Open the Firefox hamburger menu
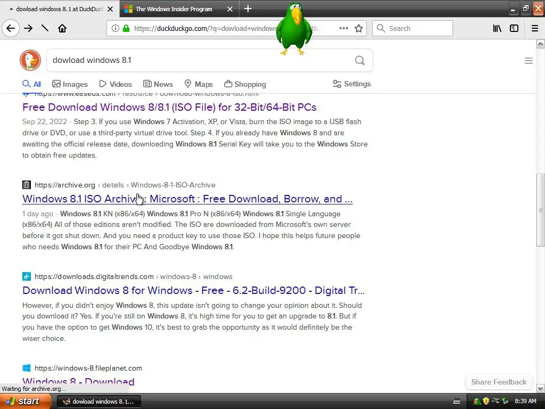This screenshot has height=409, width=545. pyautogui.click(x=535, y=28)
